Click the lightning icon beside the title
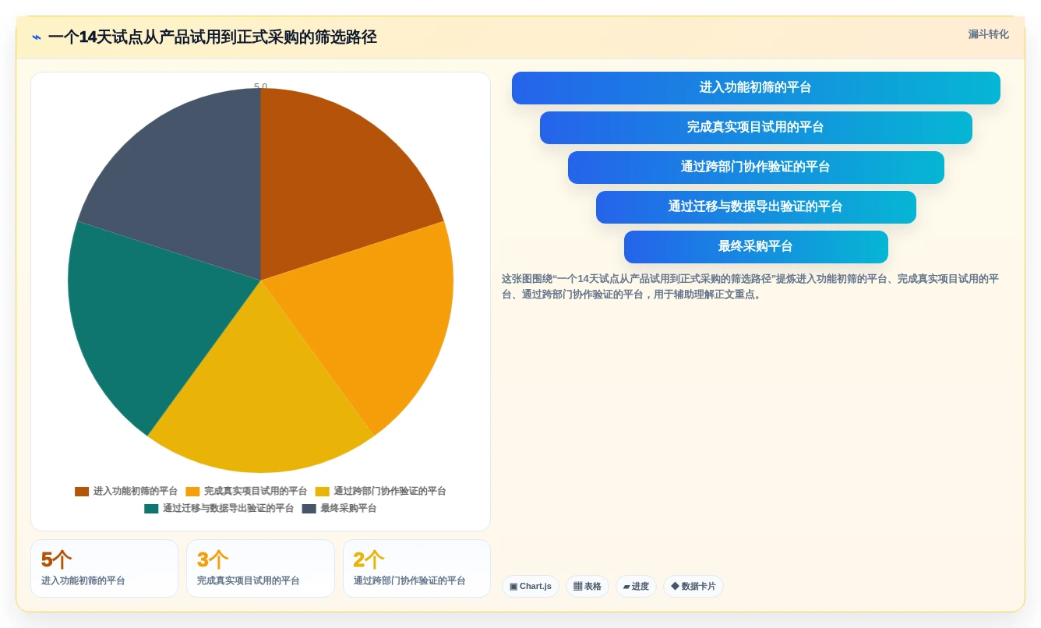1041x628 pixels. 37,37
